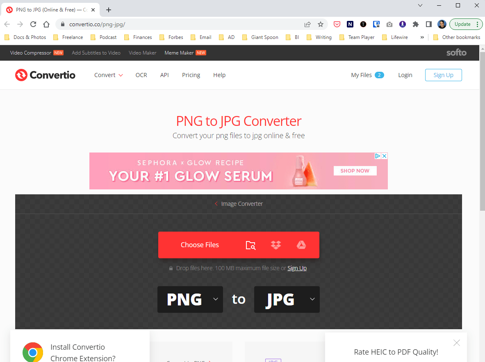Image resolution: width=485 pixels, height=362 pixels.
Task: Open the Docs & Photos bookmark folder
Action: (25, 37)
